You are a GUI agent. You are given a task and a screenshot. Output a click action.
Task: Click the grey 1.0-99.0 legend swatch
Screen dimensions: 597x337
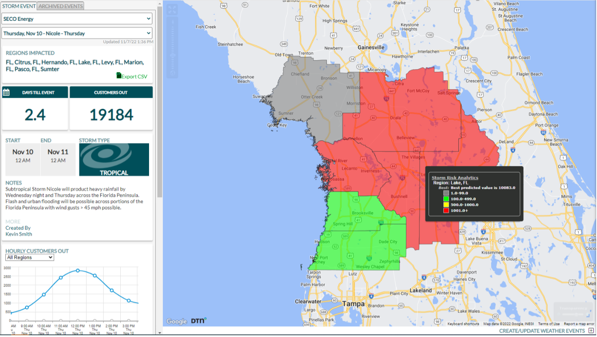(x=446, y=193)
